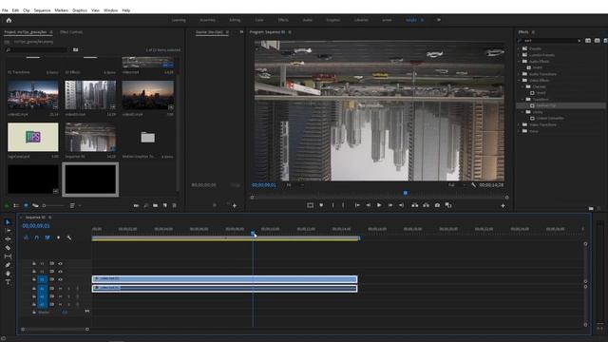Expand Video Transitions folder
The height and width of the screenshot is (342, 608).
tap(519, 124)
